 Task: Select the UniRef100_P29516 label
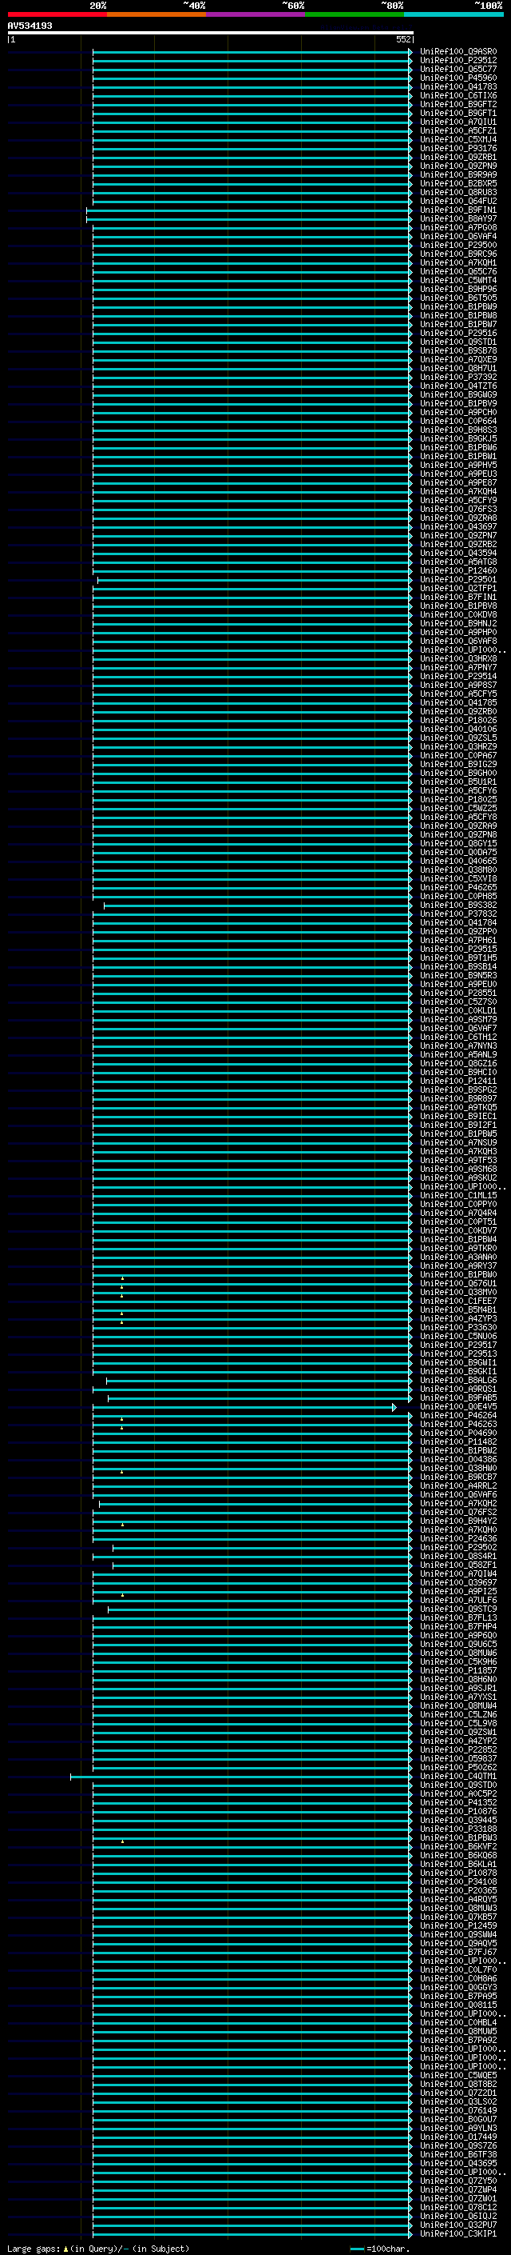coord(458,334)
